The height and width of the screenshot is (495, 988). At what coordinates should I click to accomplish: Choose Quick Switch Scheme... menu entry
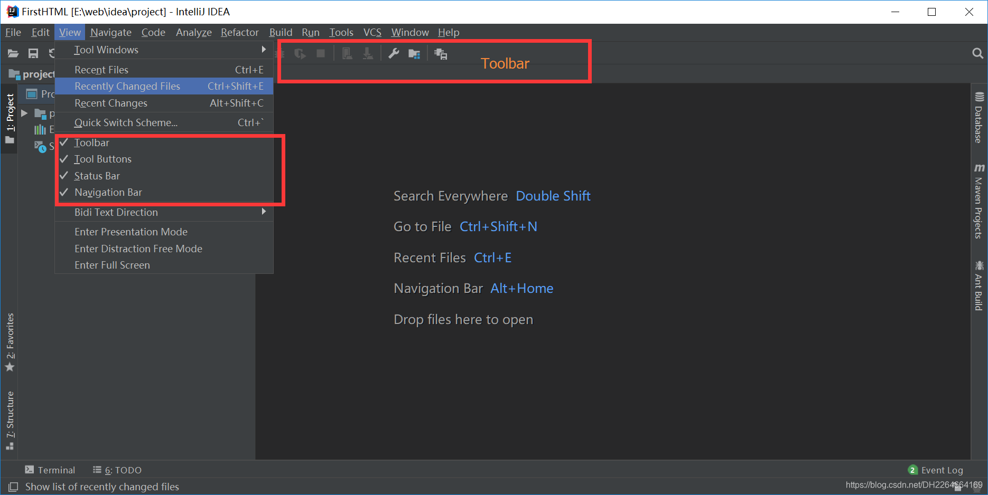coord(164,122)
